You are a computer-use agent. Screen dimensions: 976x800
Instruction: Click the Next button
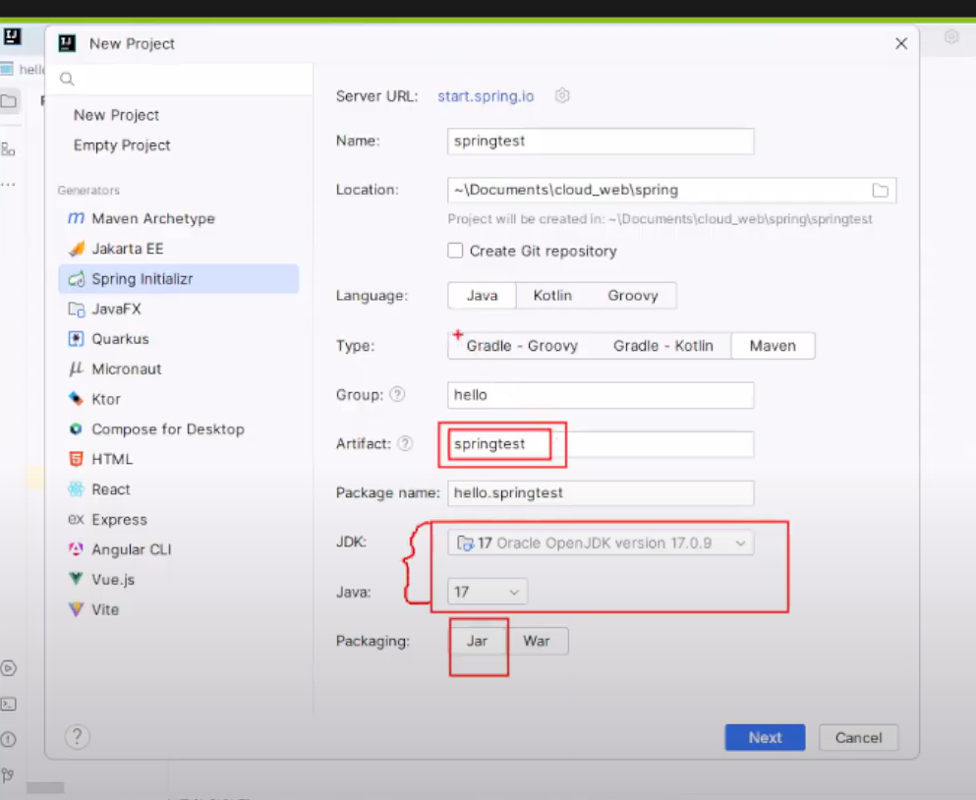[765, 737]
